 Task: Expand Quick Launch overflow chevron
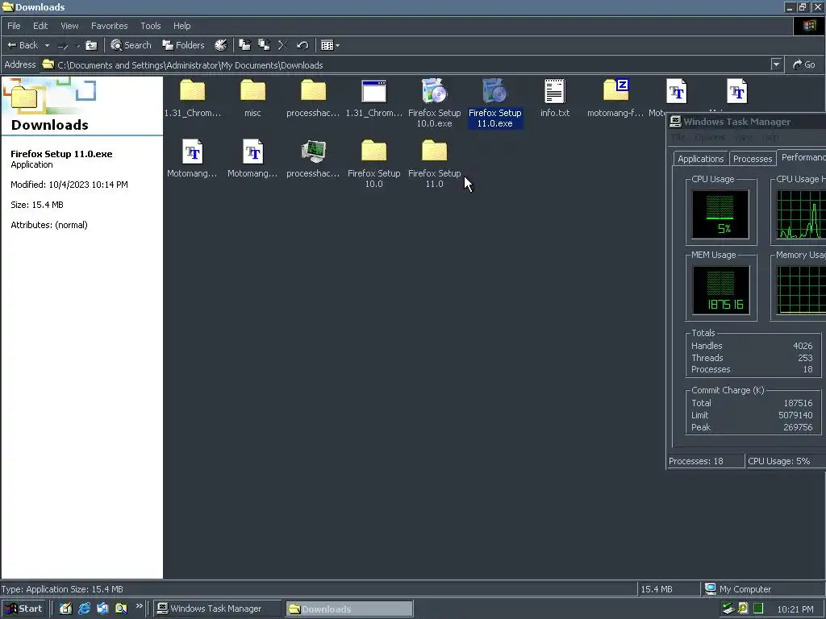click(x=139, y=606)
